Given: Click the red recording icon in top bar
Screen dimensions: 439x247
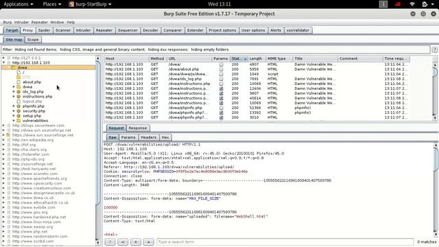Looking at the screenshot, I should point(398,4).
